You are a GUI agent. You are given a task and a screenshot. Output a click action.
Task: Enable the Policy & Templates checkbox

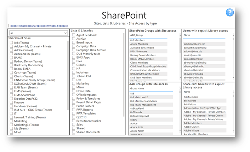click(x=74, y=98)
